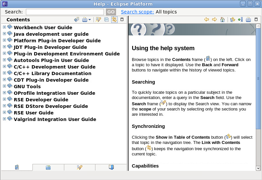The height and width of the screenshot is (180, 262).
Task: Bookmark the current document
Action: click(240, 20)
